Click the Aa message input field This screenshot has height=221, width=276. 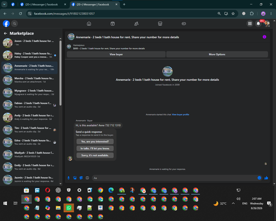pos(175,178)
